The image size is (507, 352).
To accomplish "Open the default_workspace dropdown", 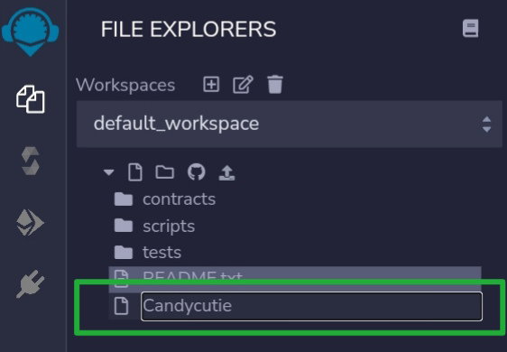I will pos(290,124).
